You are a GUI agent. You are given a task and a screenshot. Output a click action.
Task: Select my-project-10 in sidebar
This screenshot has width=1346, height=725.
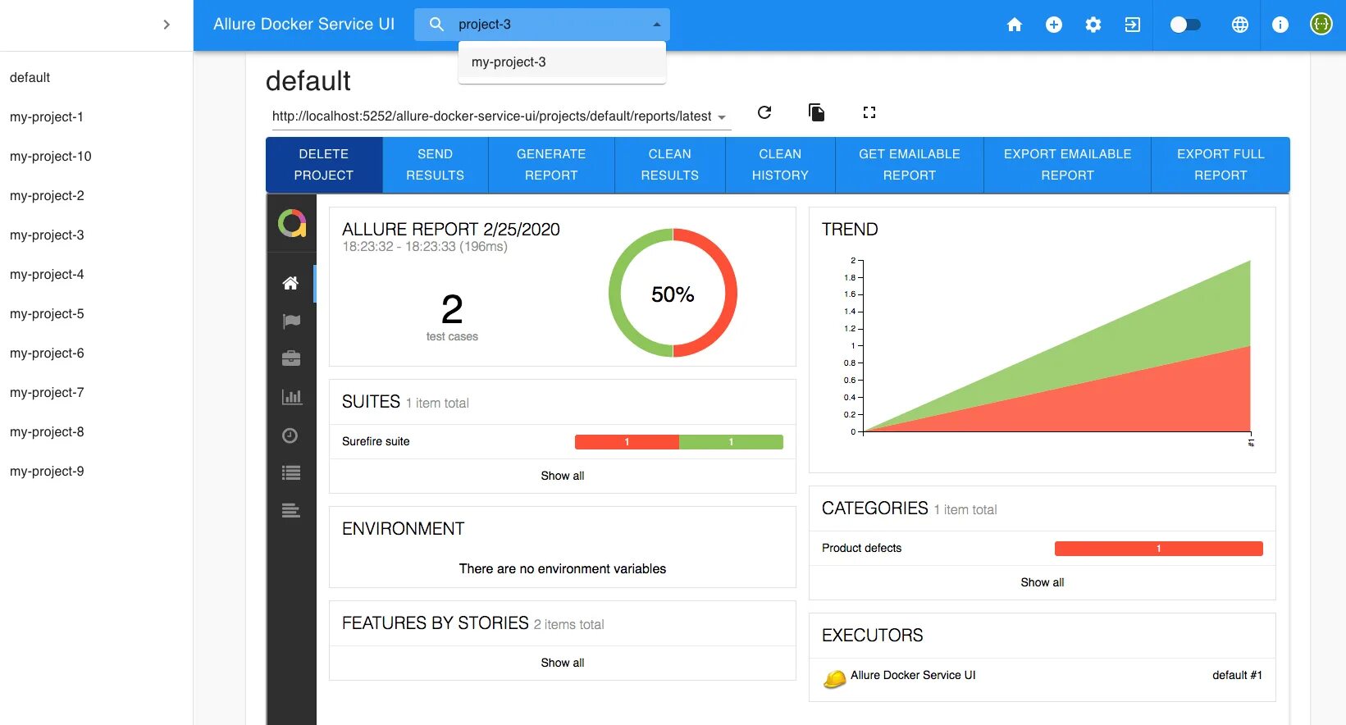(x=96, y=157)
